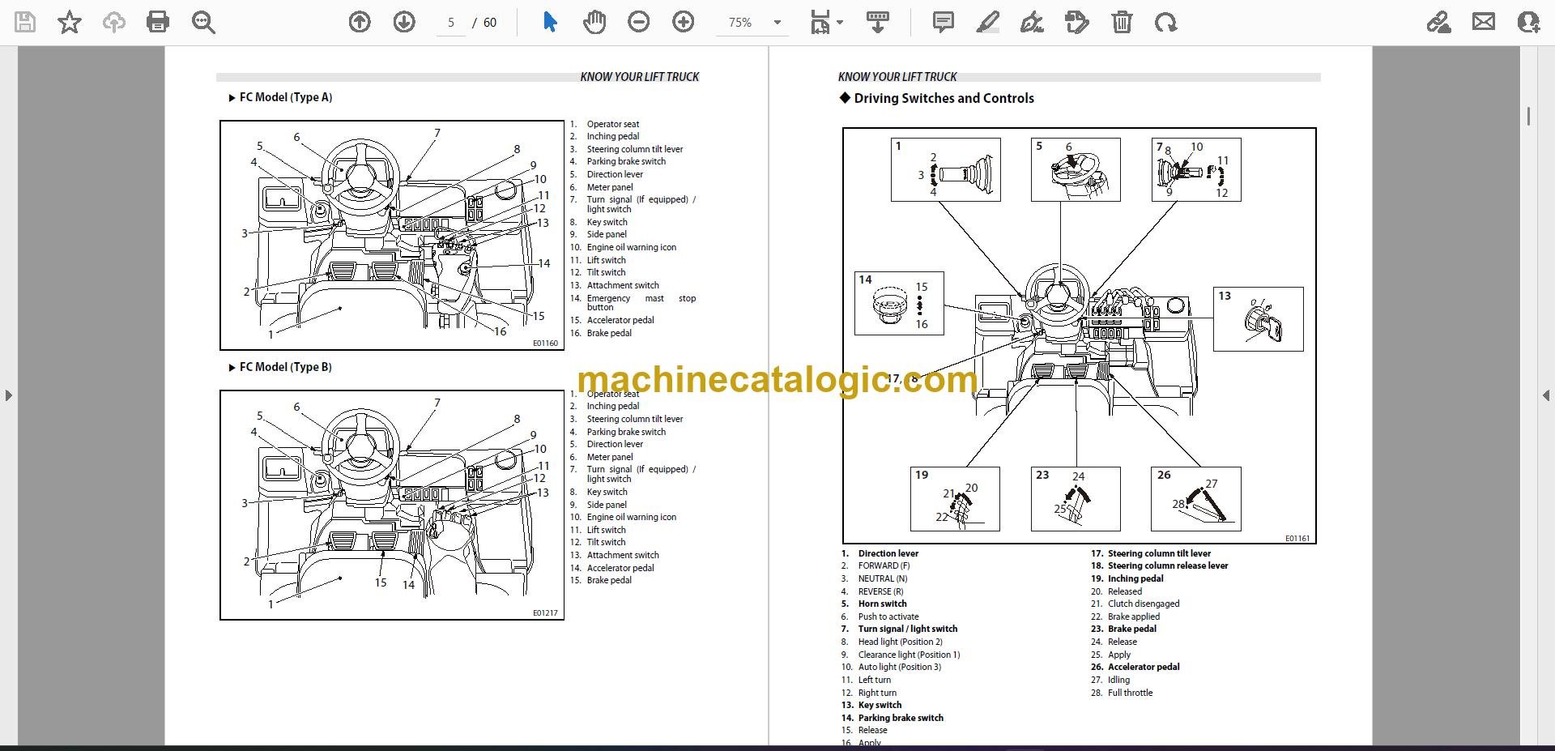Go to previous page arrow

(x=360, y=23)
